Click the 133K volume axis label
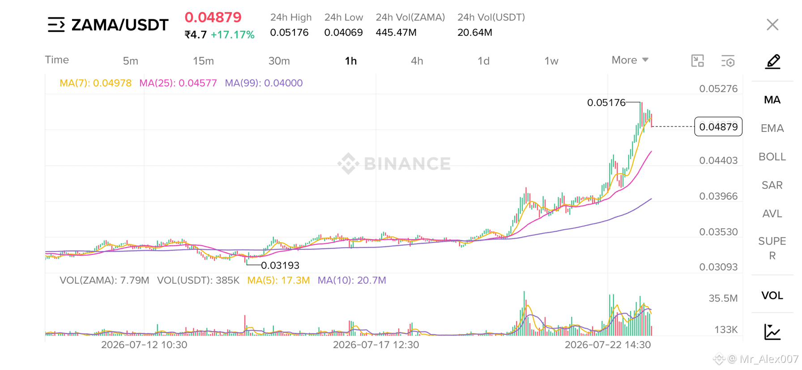Viewport: 802px width, 370px height. click(x=726, y=330)
